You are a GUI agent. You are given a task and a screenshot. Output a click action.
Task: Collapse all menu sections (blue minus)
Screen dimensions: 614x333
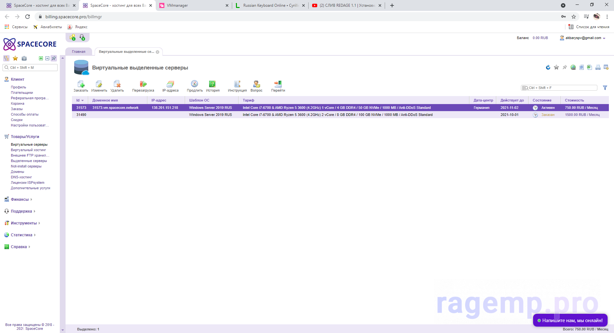[47, 58]
